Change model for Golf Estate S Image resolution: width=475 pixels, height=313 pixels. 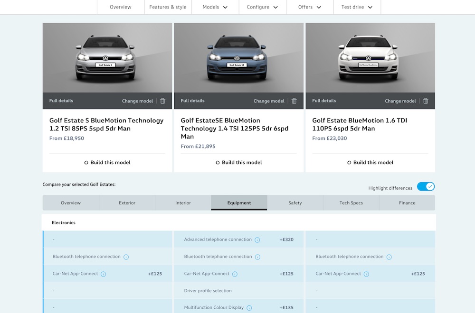click(138, 101)
